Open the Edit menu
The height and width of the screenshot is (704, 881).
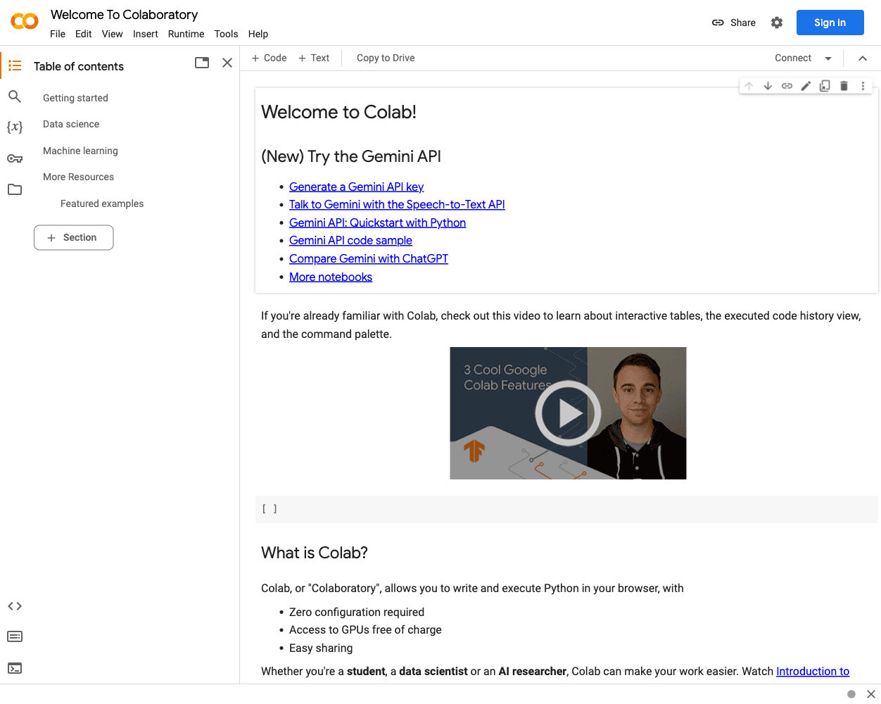84,34
